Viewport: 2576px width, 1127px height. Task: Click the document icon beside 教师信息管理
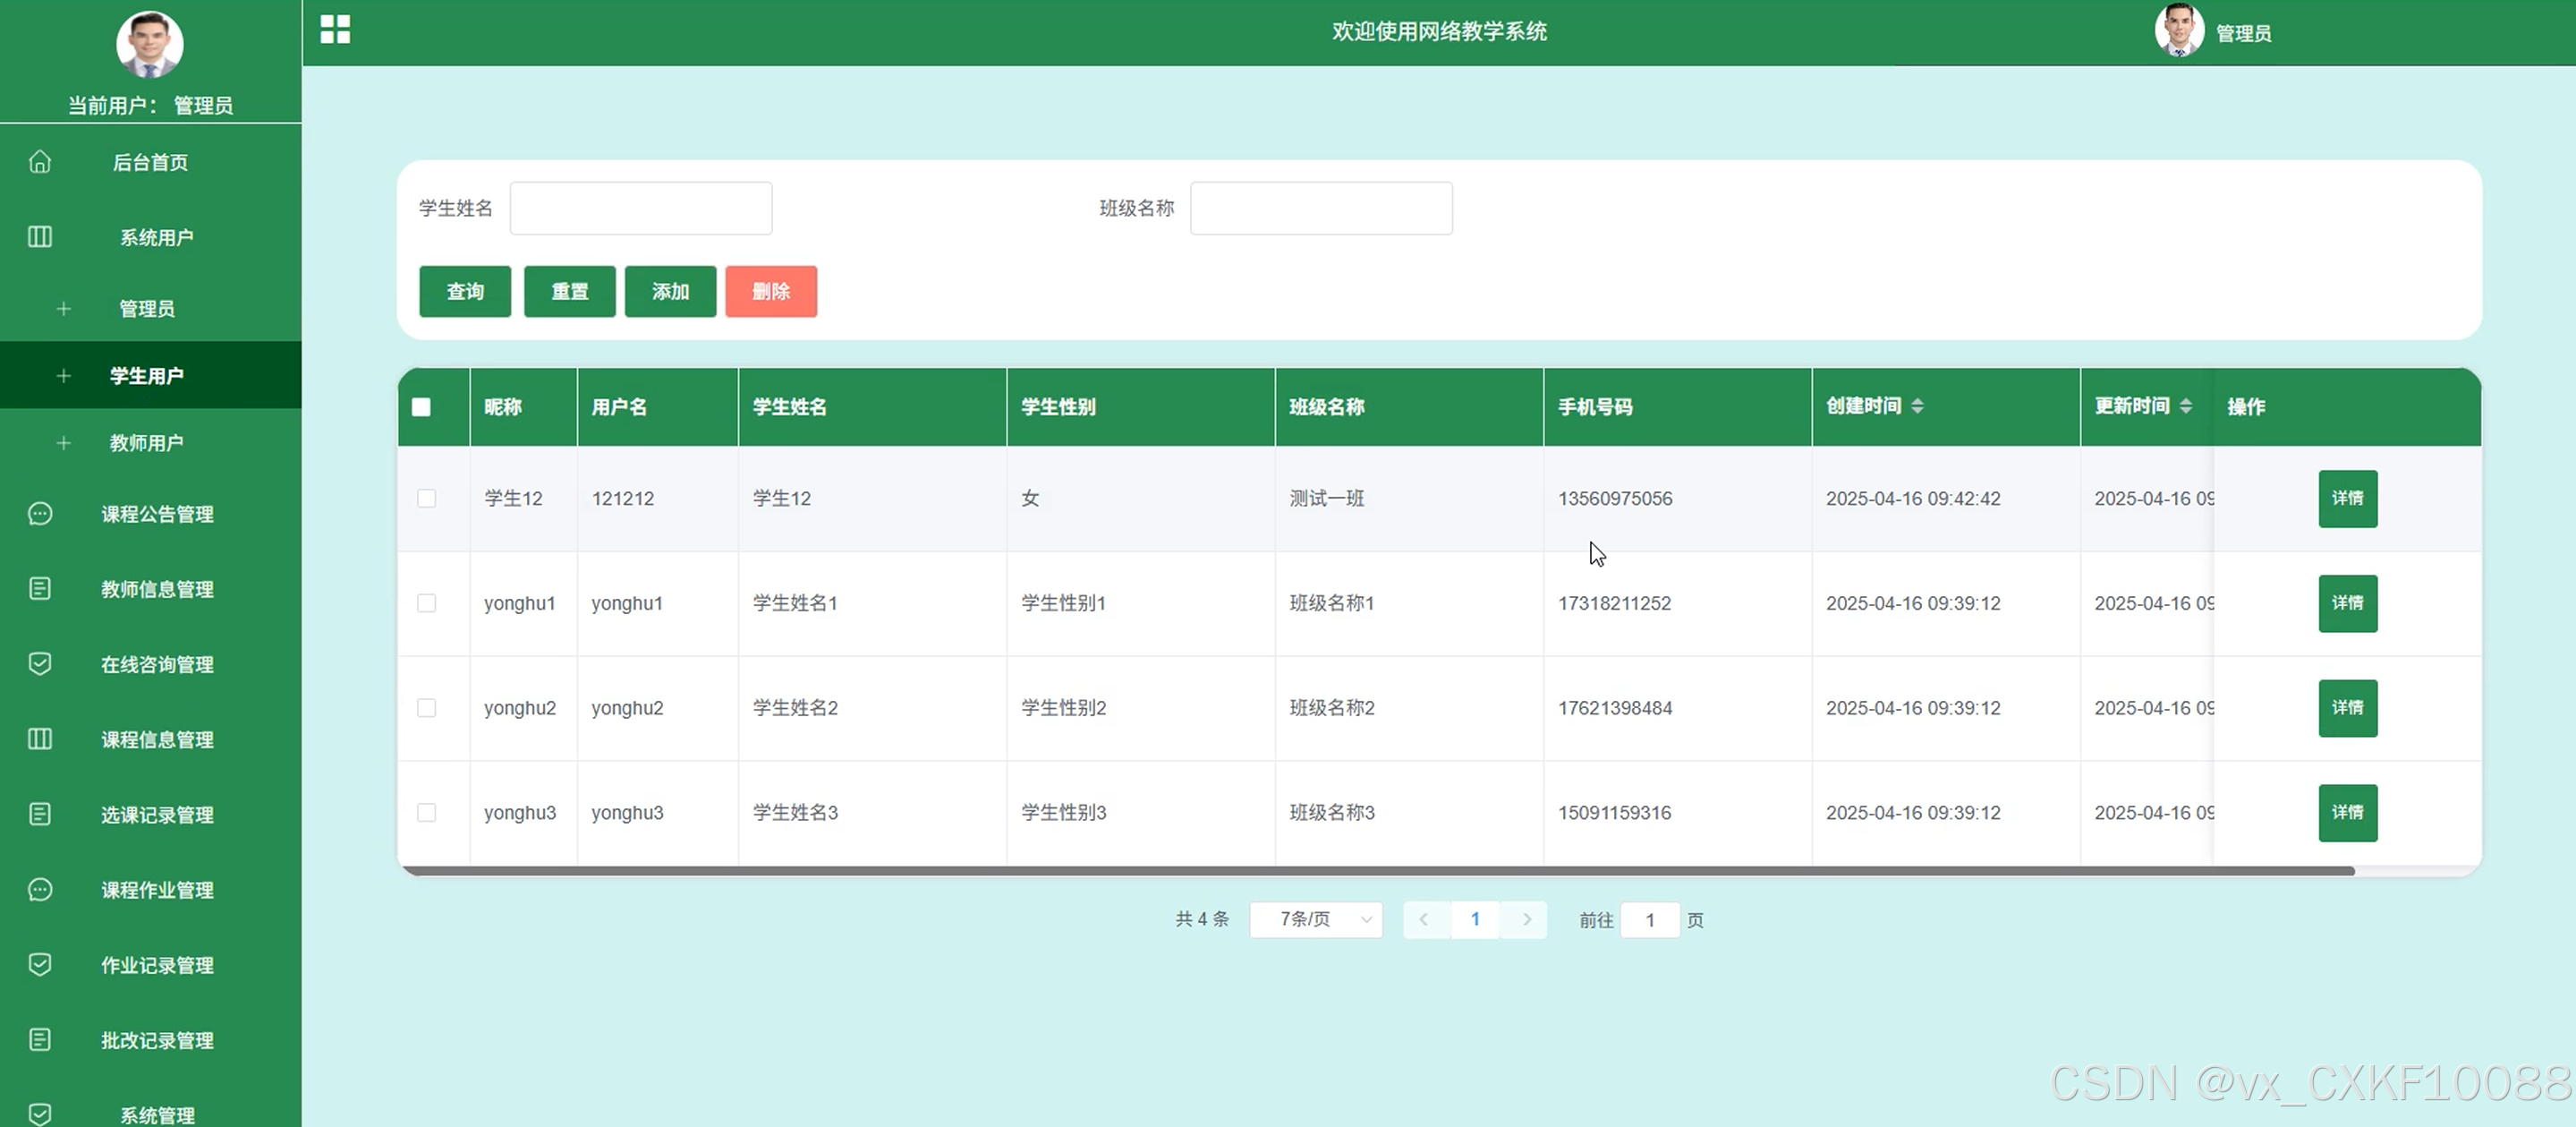tap(40, 588)
